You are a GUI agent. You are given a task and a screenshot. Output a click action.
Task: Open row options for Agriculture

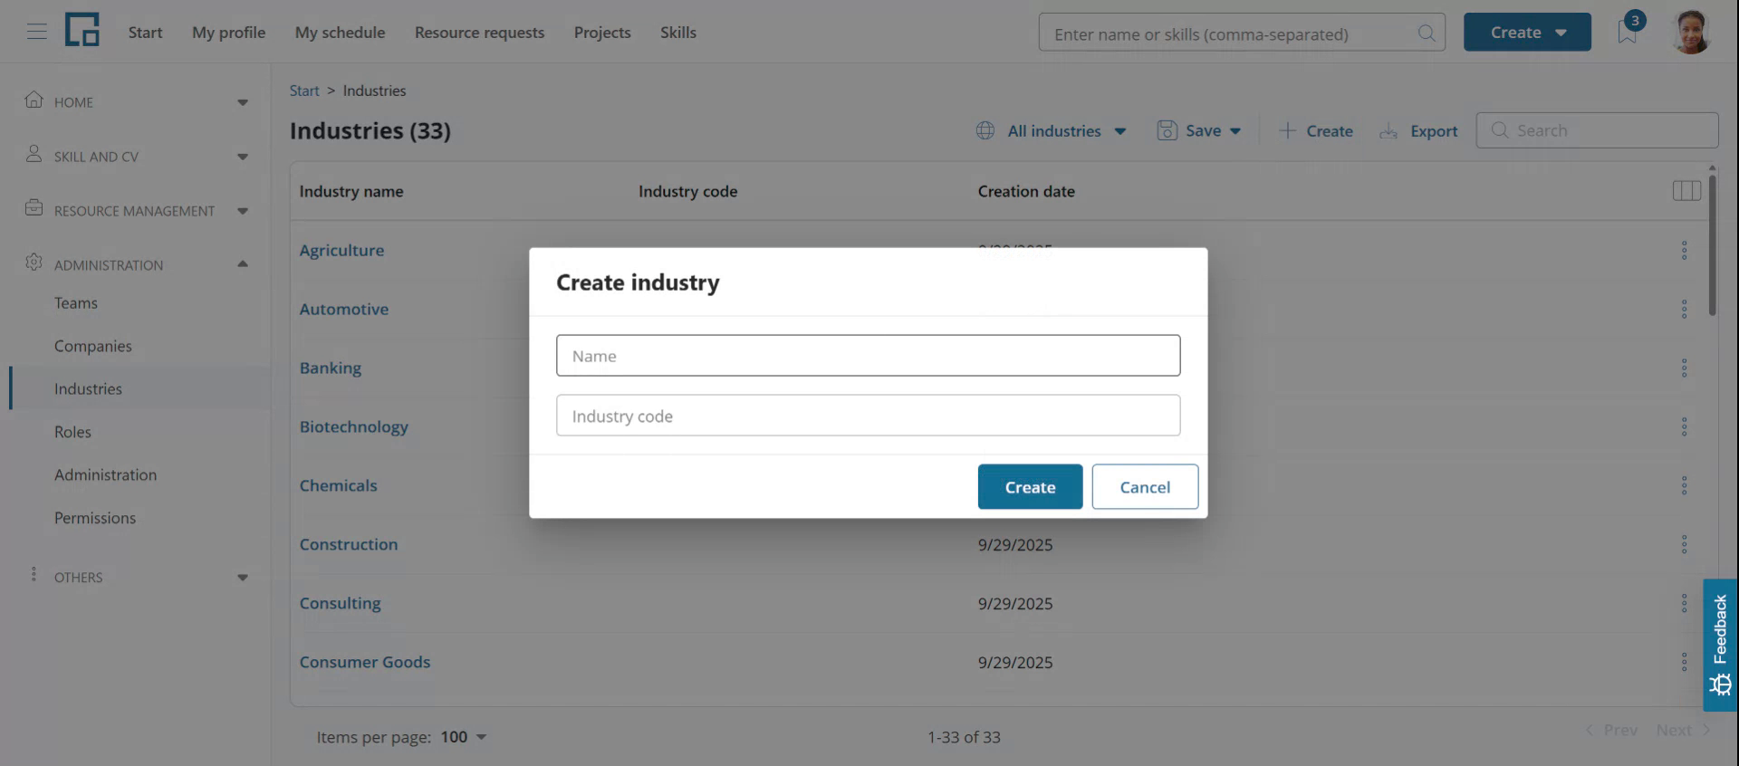tap(1684, 250)
